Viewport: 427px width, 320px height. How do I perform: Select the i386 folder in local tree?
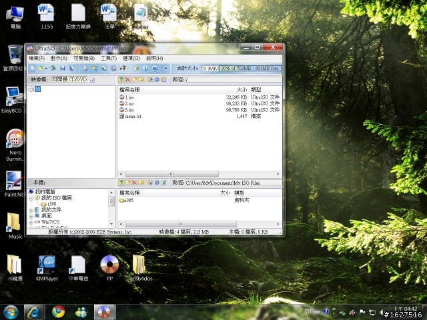click(49, 204)
